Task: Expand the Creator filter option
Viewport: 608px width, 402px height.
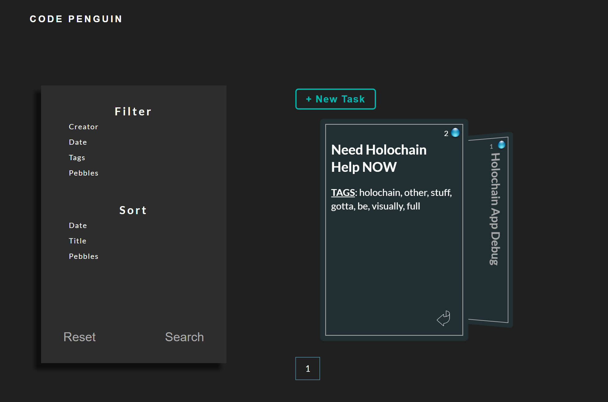Action: coord(83,127)
